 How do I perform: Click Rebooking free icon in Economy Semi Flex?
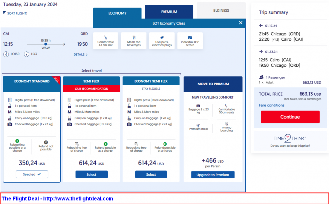tap(136, 144)
